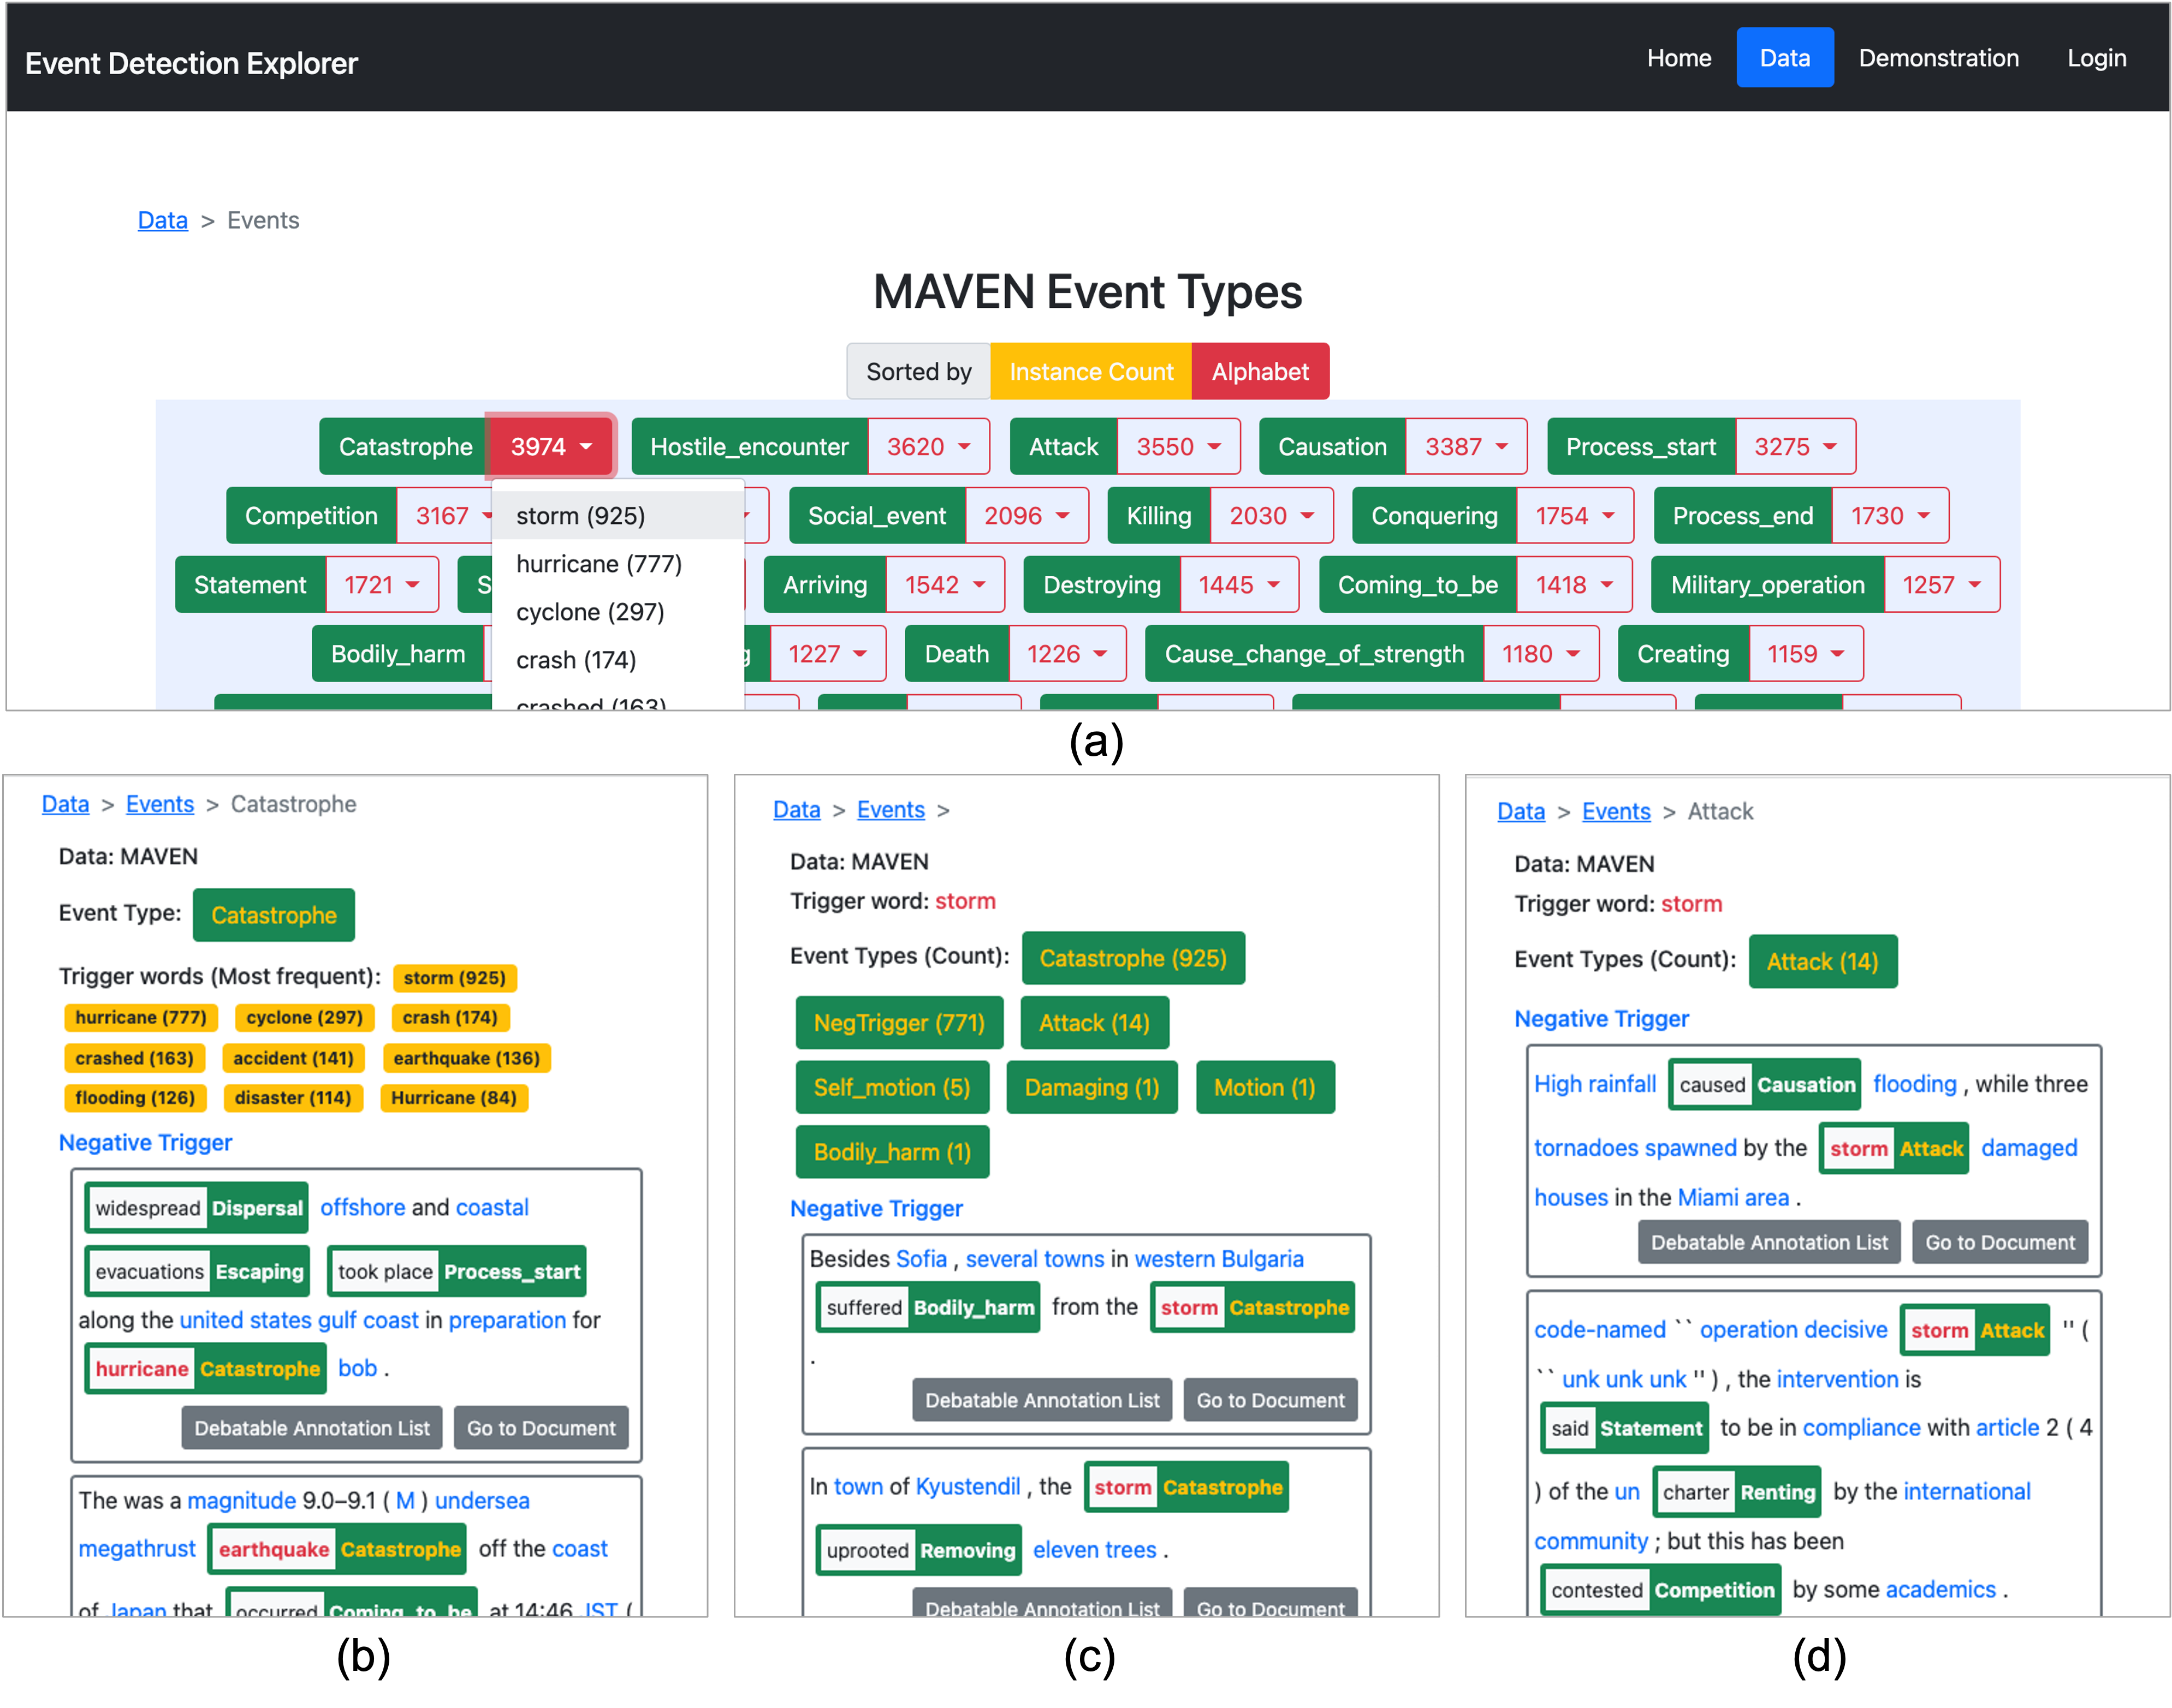Click the Catastrophe event type button
This screenshot has height=1708, width=2172.
[404, 446]
